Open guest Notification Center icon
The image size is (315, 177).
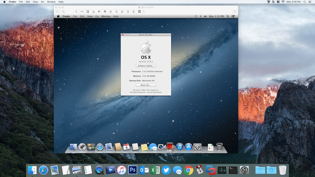pyautogui.click(x=233, y=16)
